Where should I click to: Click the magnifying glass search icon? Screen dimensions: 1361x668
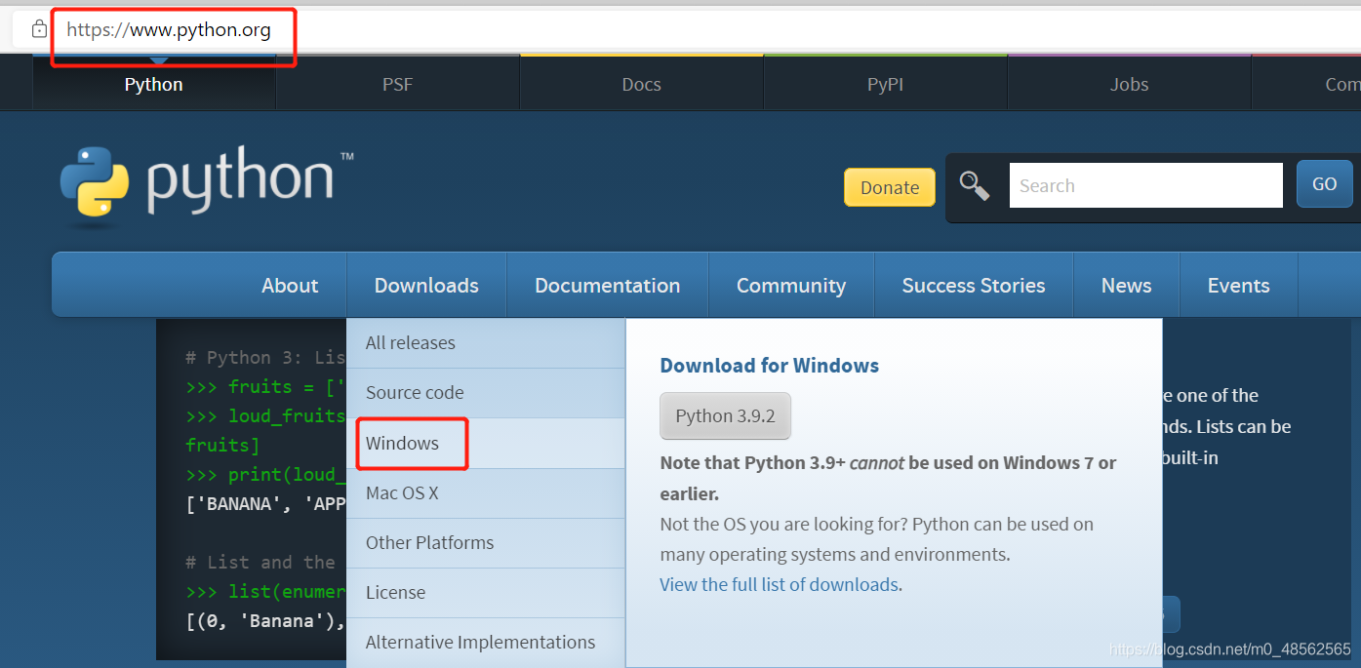pos(974,184)
